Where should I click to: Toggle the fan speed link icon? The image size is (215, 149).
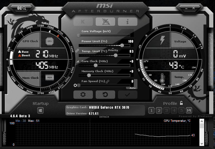click(x=107, y=82)
